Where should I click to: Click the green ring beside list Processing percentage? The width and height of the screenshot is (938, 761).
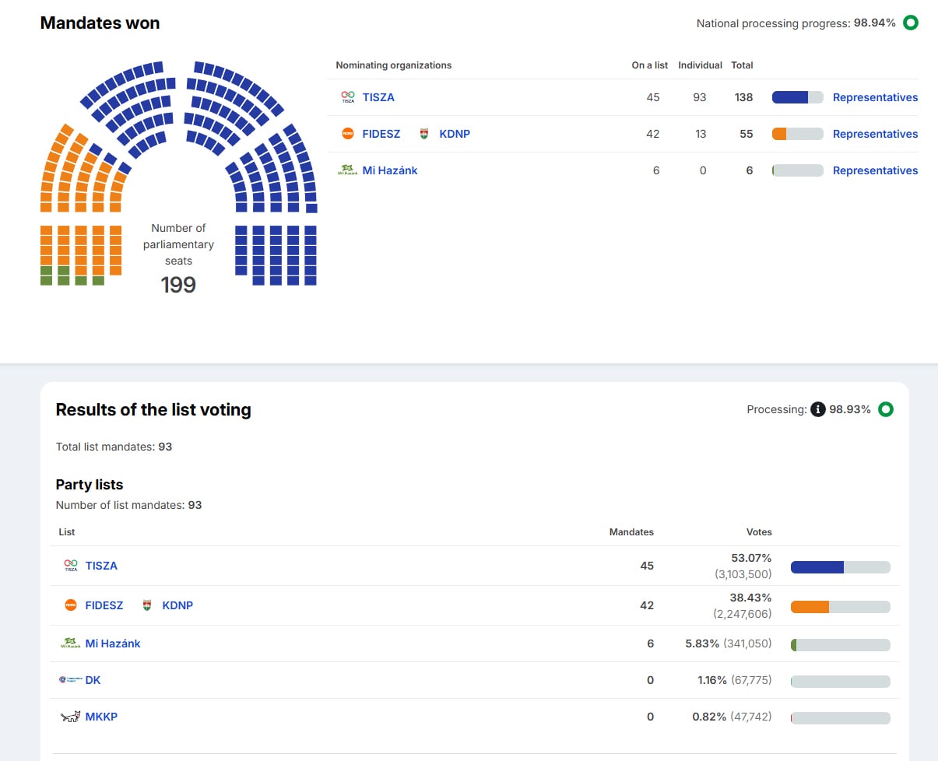885,409
